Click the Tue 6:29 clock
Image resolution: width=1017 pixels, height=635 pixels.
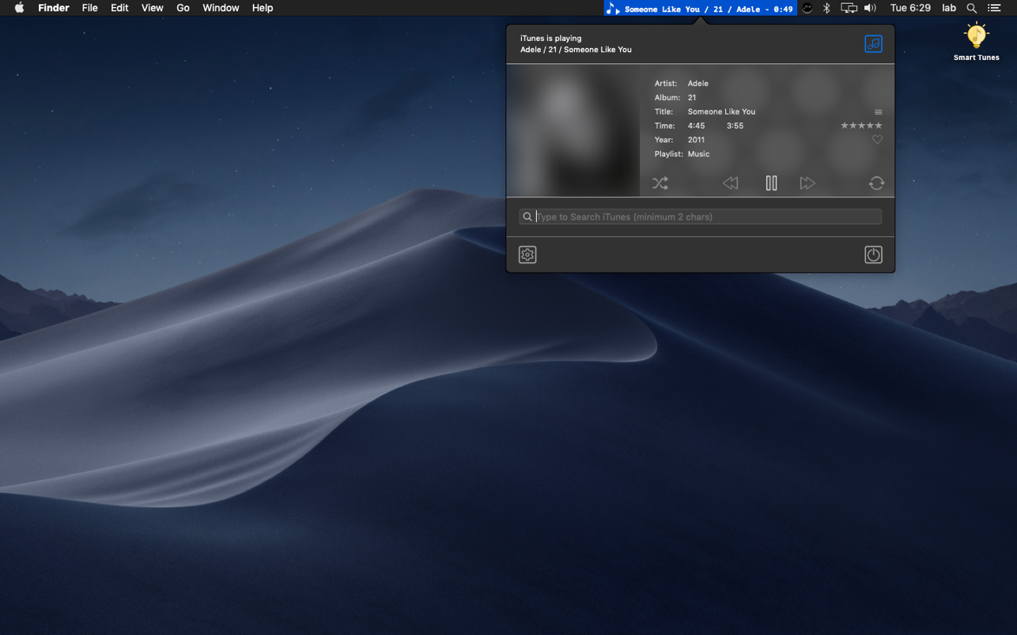coord(910,8)
